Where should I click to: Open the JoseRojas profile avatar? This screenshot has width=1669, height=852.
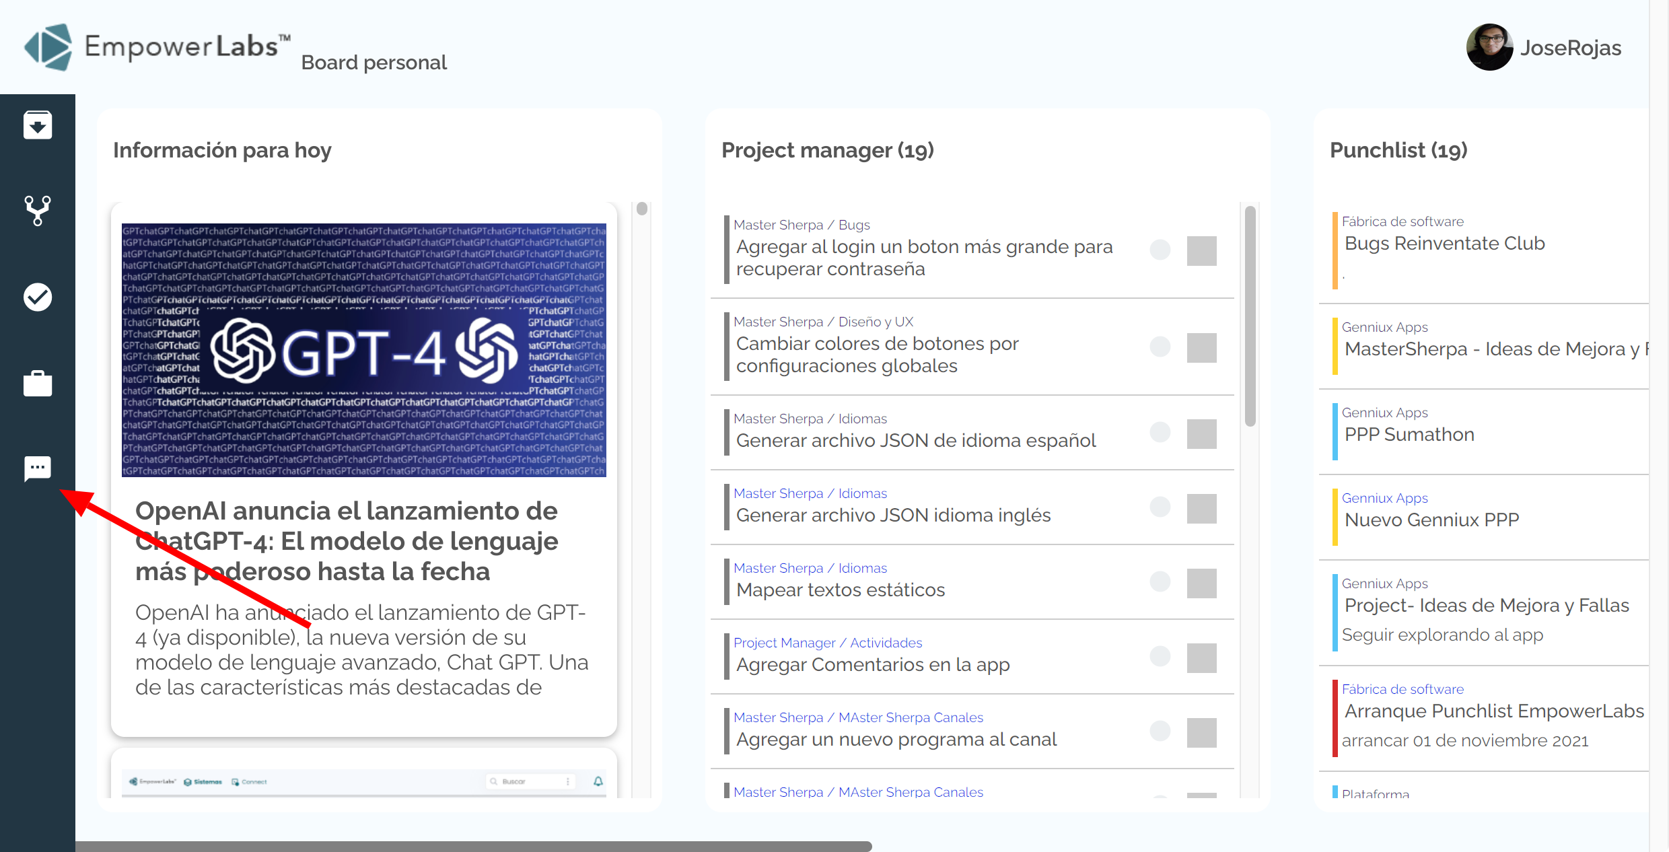pos(1489,47)
